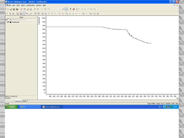Viewport: 184px width, 138px height.
Task: Switch to the Dash tab
Action: 25,101
